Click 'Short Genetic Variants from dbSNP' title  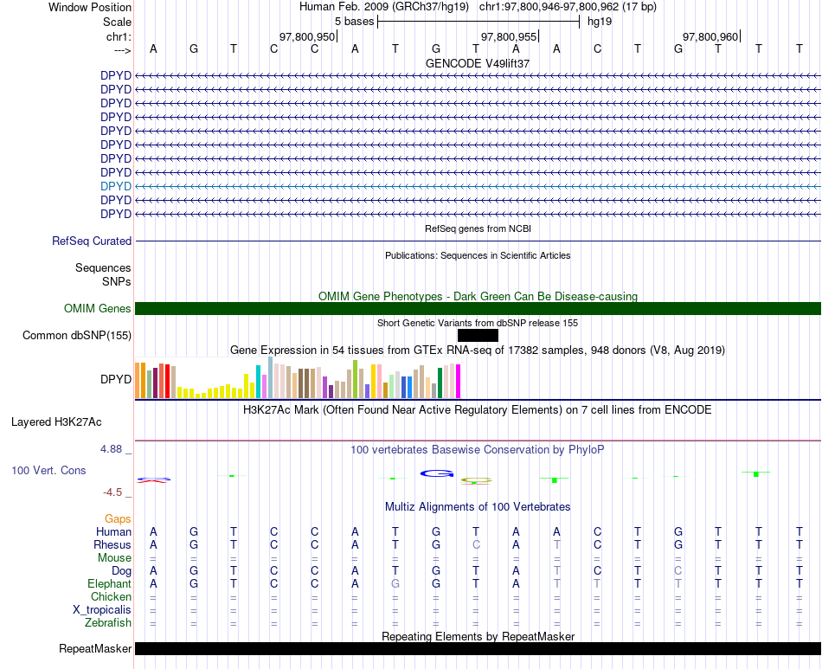tap(478, 323)
